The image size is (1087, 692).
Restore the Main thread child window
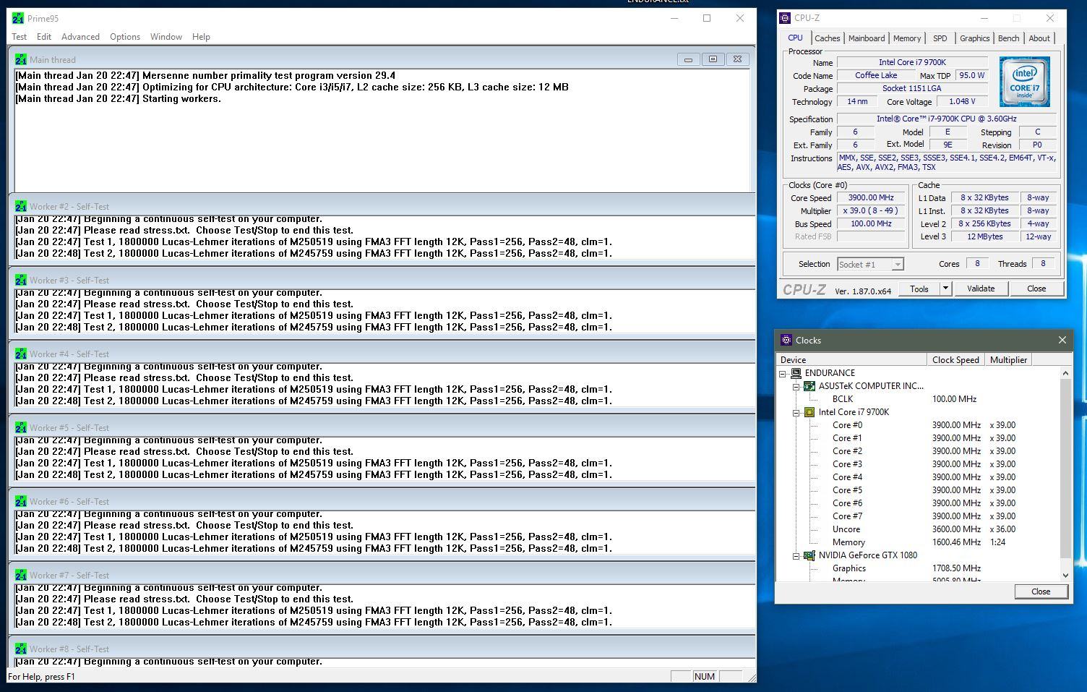[x=713, y=59]
